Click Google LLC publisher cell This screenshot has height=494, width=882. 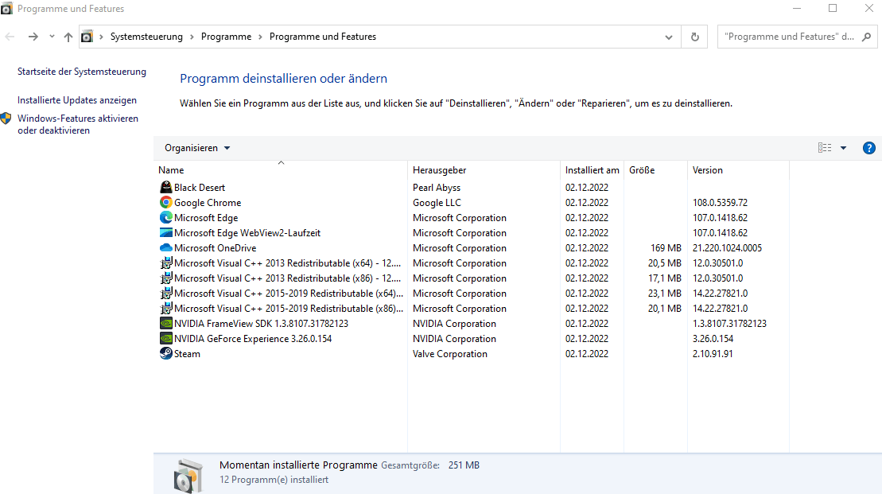[437, 203]
